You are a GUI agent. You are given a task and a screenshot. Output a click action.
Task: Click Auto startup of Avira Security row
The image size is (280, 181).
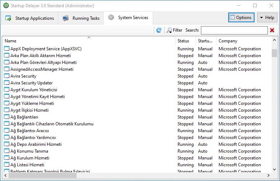(203, 76)
